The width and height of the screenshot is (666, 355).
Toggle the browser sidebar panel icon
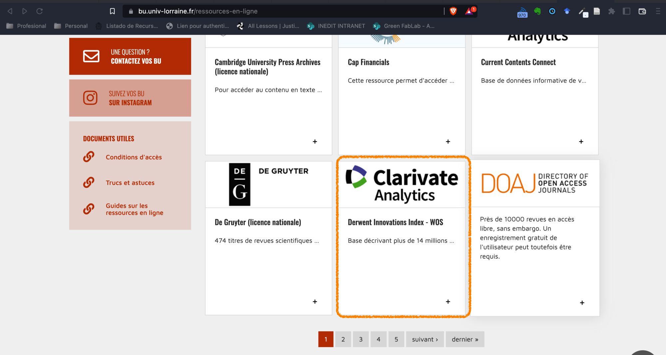click(626, 11)
